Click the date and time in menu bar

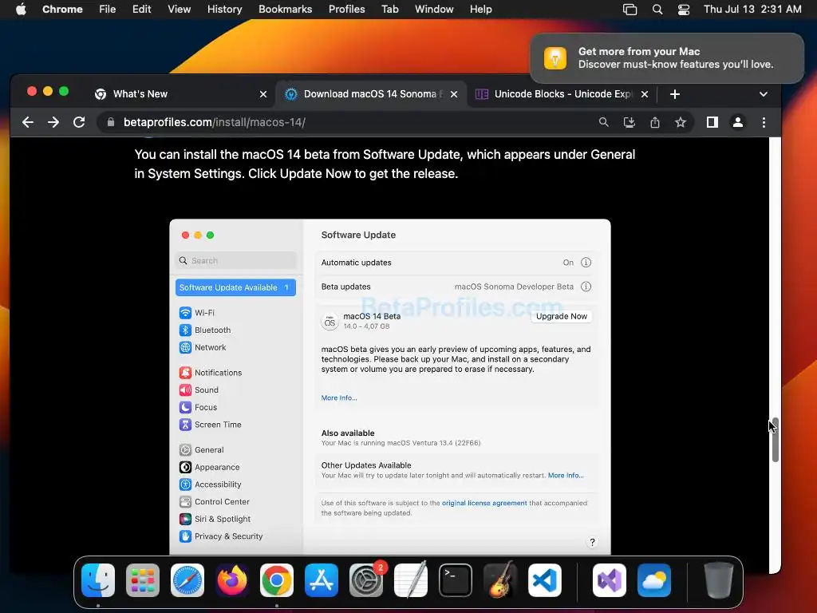click(752, 9)
